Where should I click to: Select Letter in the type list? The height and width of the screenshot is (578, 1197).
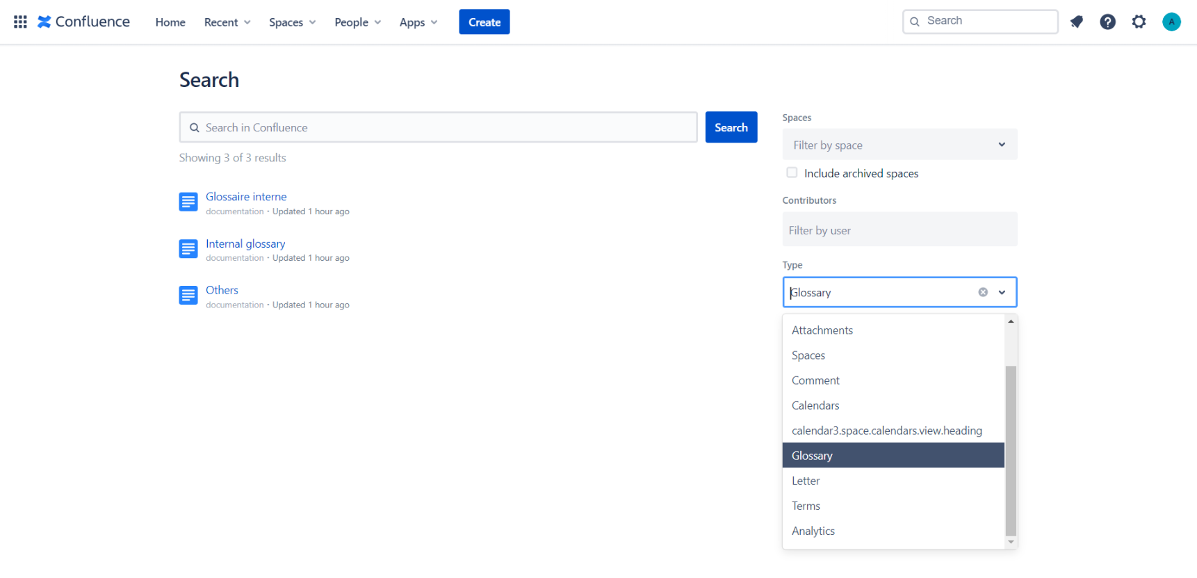tap(893, 481)
